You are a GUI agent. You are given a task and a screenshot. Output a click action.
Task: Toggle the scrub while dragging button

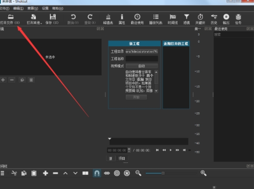107,173
